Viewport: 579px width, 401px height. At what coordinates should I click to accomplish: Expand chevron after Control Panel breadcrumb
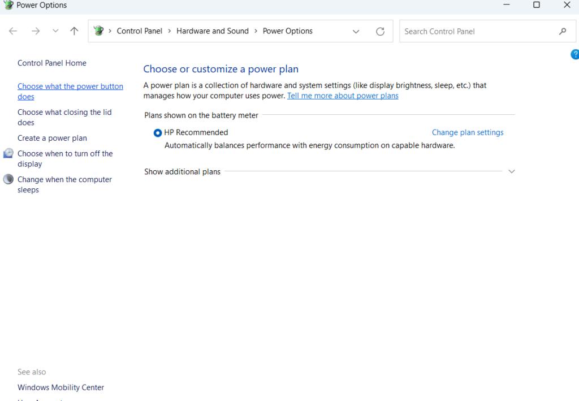170,31
